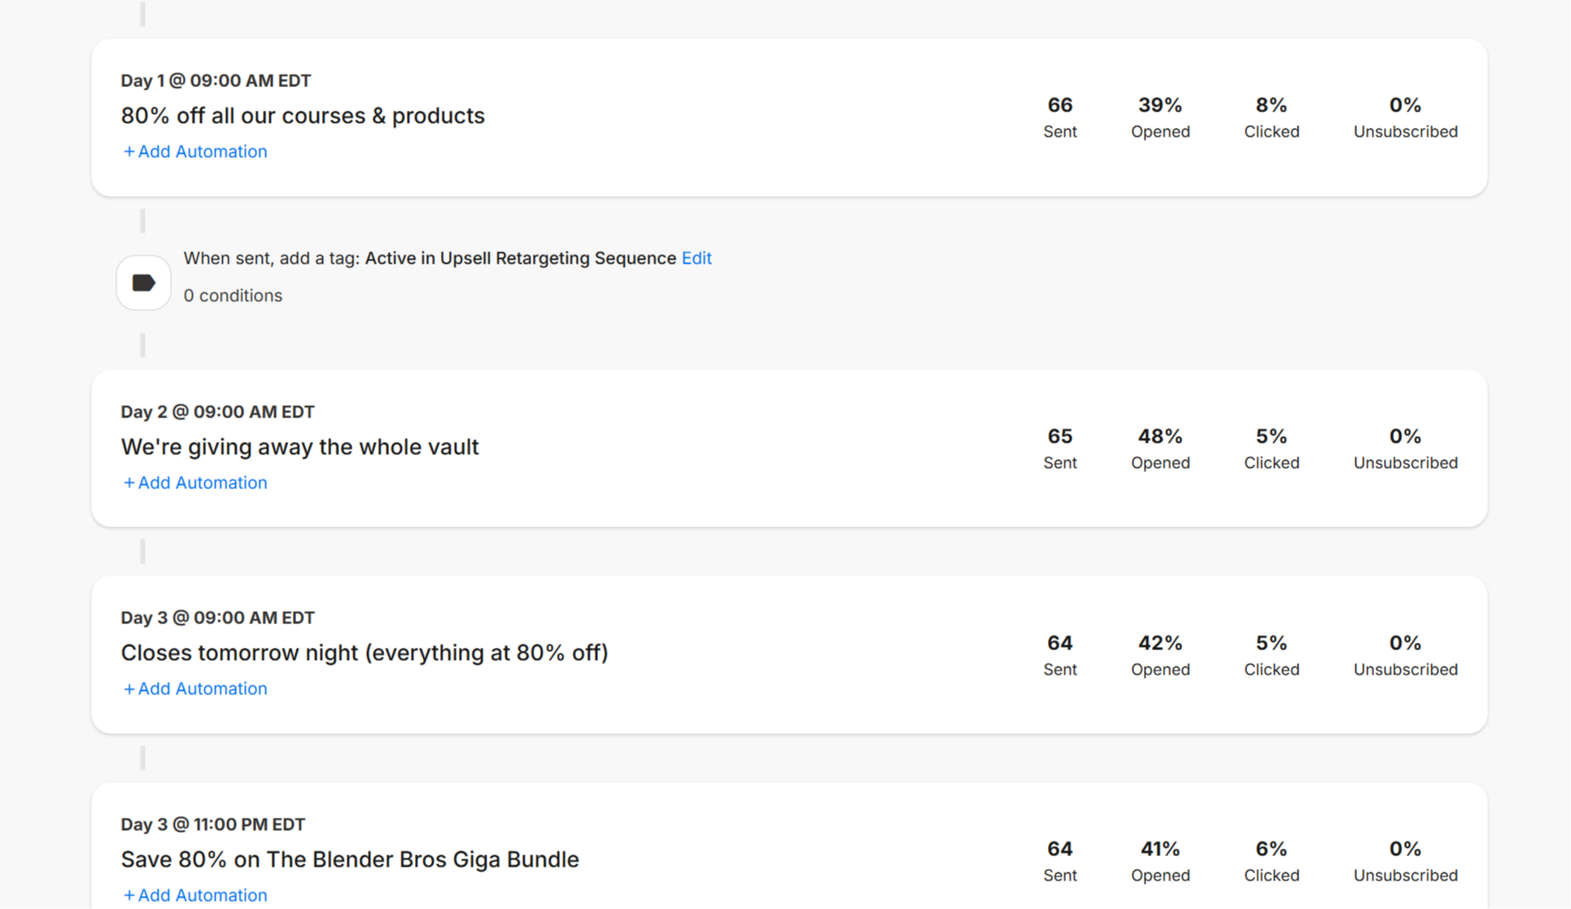Open 'We're giving away the whole vault' email

(299, 447)
